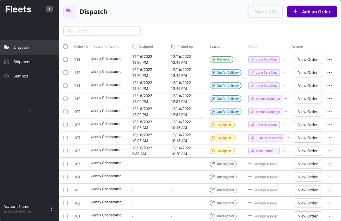
Task: Click the plus icon for order 102 rider
Action: (x=250, y=203)
